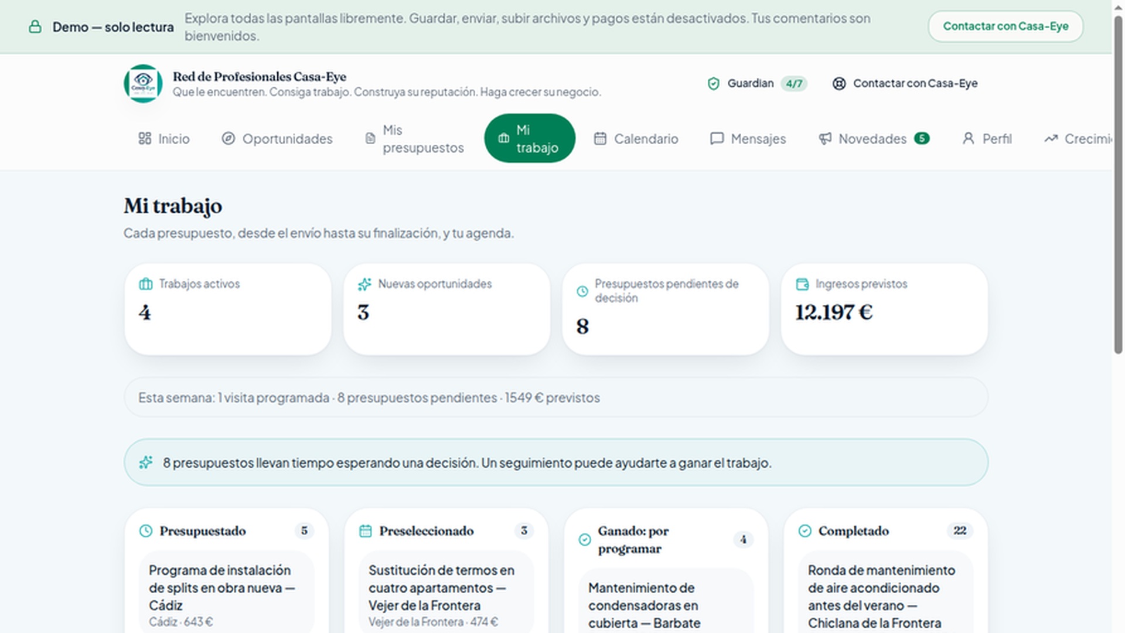
Task: Click the Perfil person icon
Action: click(x=969, y=138)
